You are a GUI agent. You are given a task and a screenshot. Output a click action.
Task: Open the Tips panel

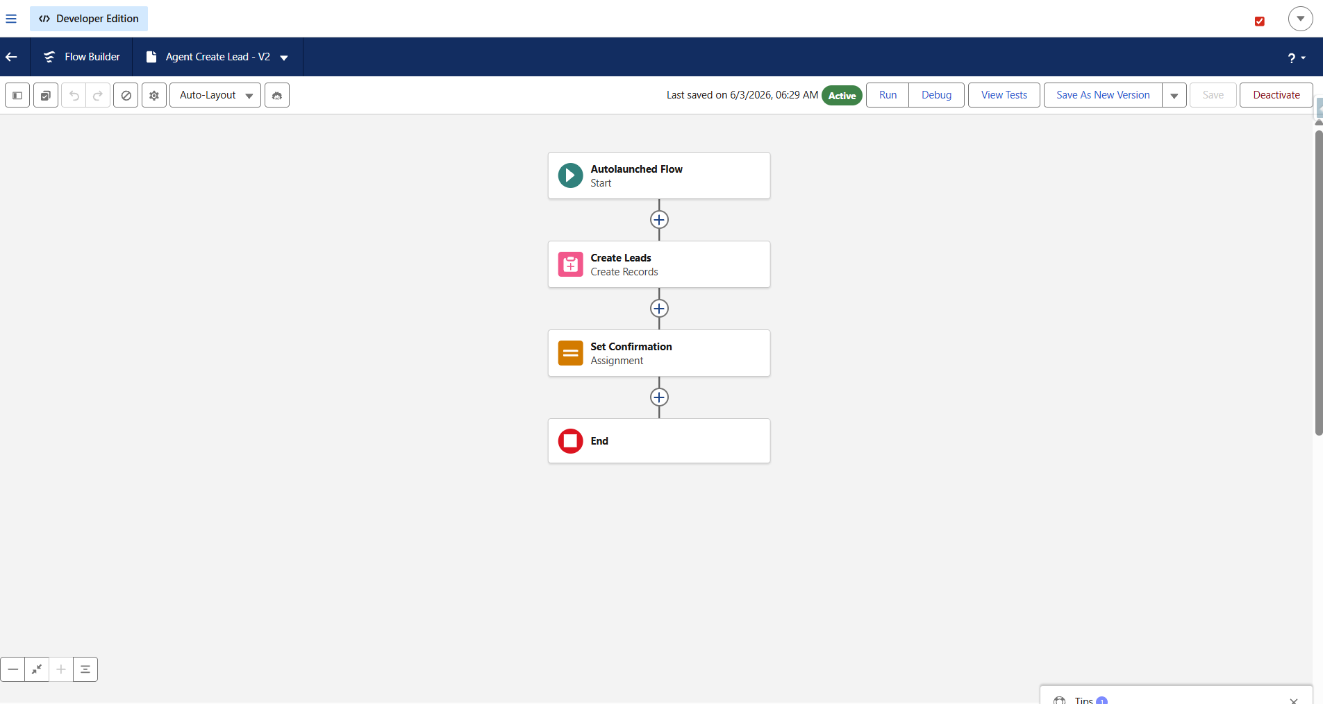(x=1083, y=700)
